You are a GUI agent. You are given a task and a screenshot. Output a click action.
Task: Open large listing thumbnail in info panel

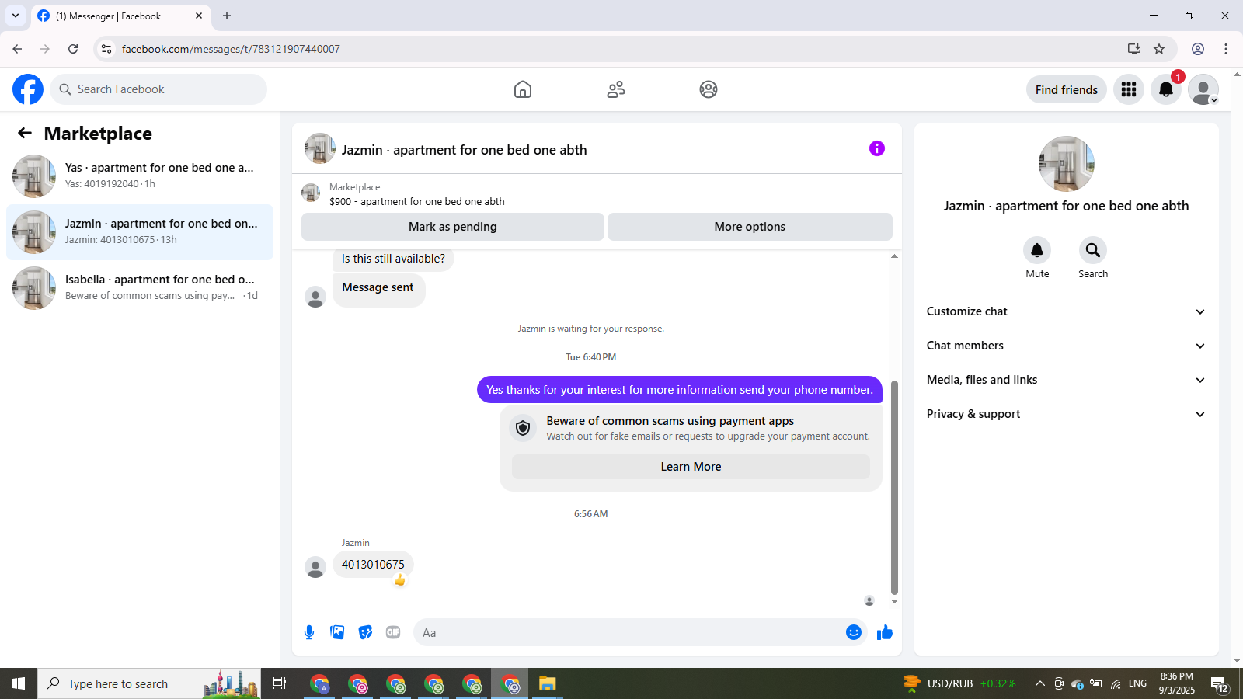coord(1067,164)
